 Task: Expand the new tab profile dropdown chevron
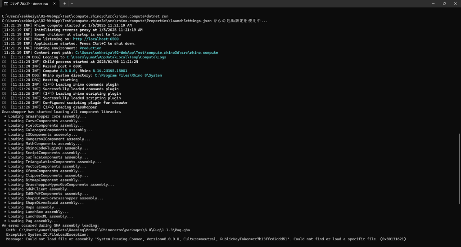point(72,4)
